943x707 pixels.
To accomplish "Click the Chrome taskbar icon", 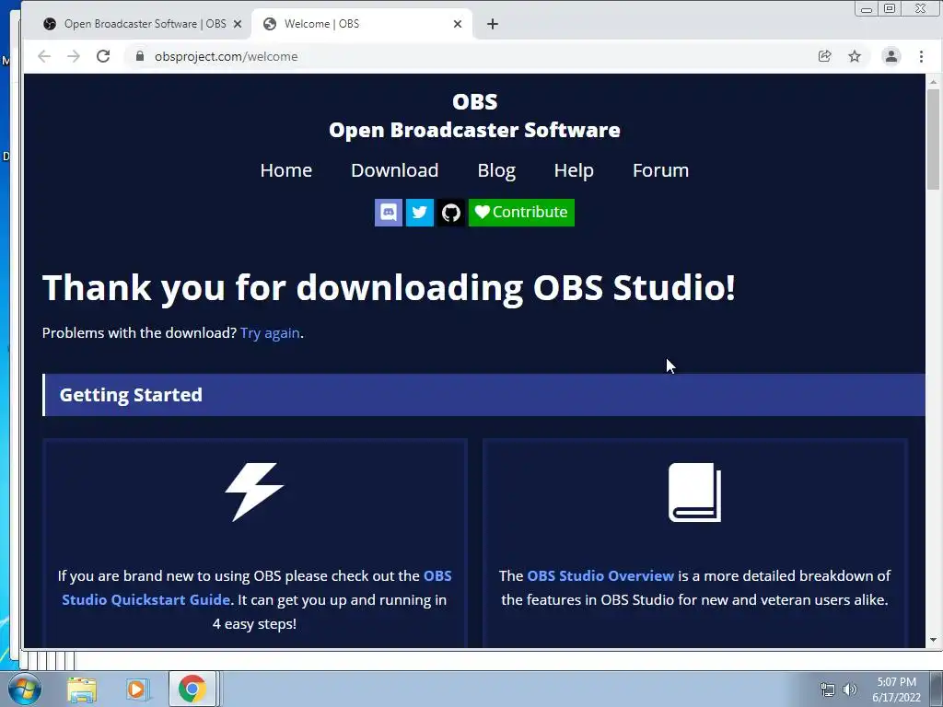I will (192, 689).
